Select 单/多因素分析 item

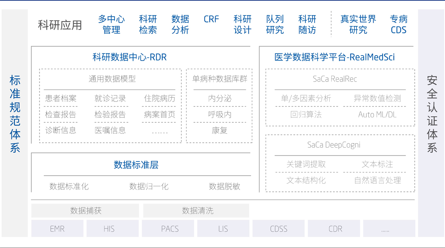[x=306, y=99]
